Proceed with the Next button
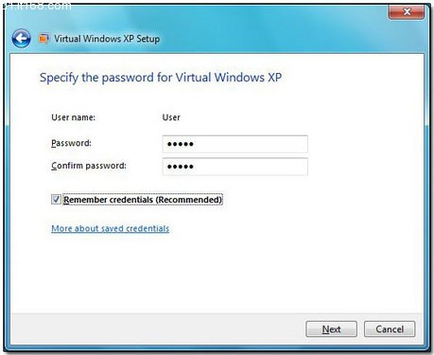 tap(331, 329)
